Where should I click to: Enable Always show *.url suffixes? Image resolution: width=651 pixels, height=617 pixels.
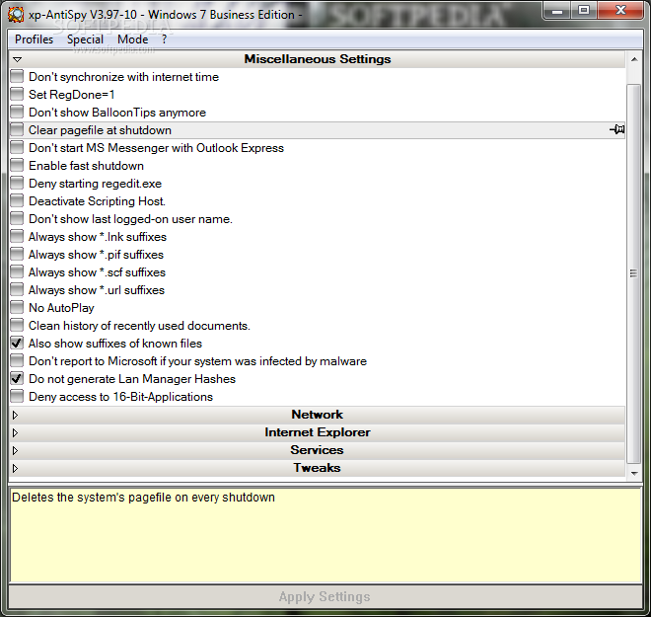(17, 289)
